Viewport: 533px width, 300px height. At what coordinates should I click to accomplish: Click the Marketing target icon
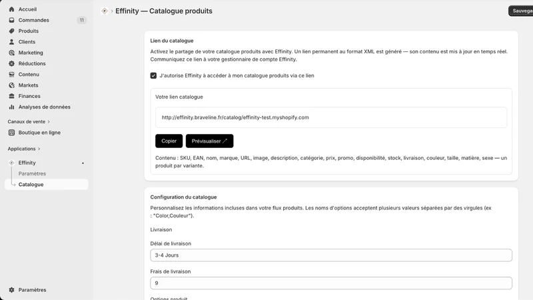coord(11,53)
